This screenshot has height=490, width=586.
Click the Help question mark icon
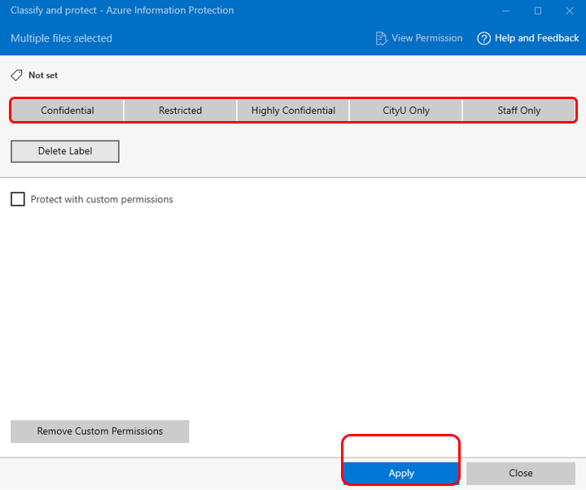(x=484, y=38)
